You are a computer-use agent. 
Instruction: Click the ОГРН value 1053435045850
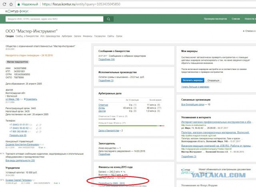coord(22,74)
